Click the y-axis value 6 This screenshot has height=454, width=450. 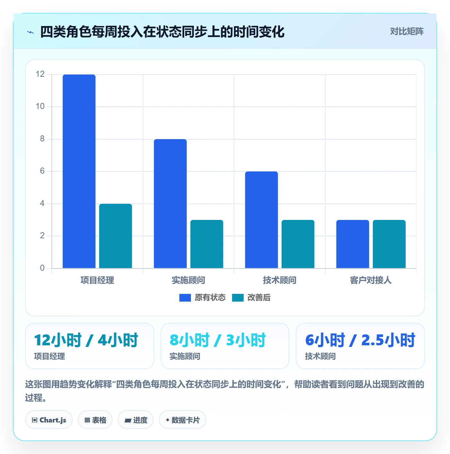coord(42,171)
